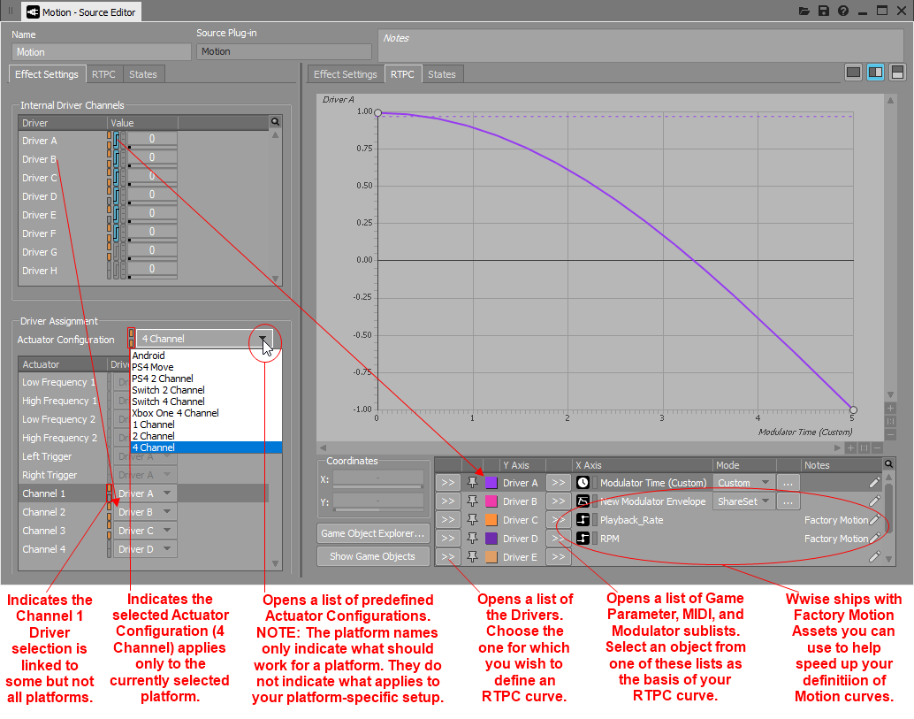
Task: Click the Game Object Explorer button
Action: coord(372,533)
